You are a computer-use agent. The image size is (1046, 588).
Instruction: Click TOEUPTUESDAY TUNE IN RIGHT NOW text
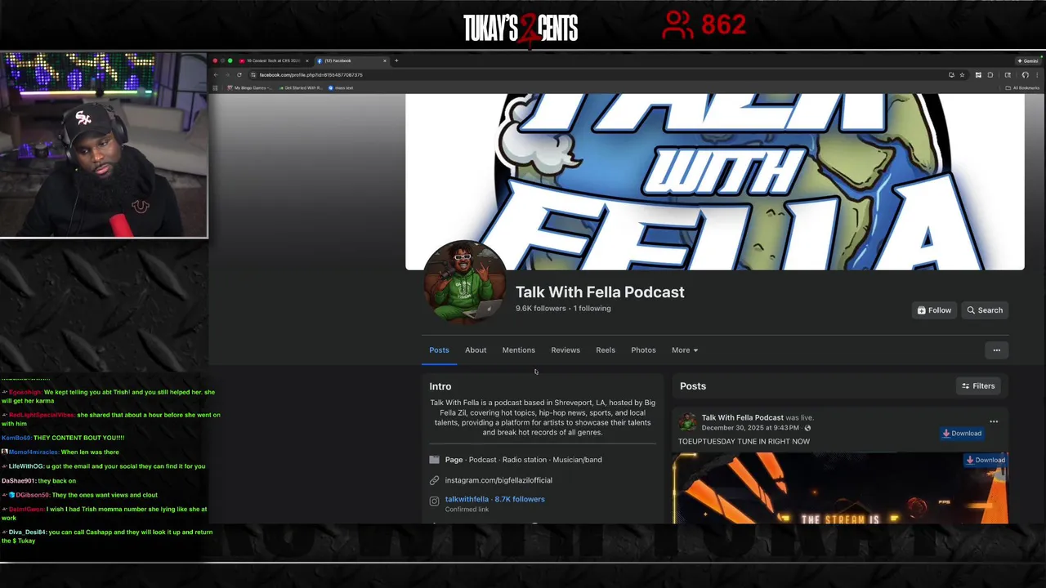[x=744, y=442]
